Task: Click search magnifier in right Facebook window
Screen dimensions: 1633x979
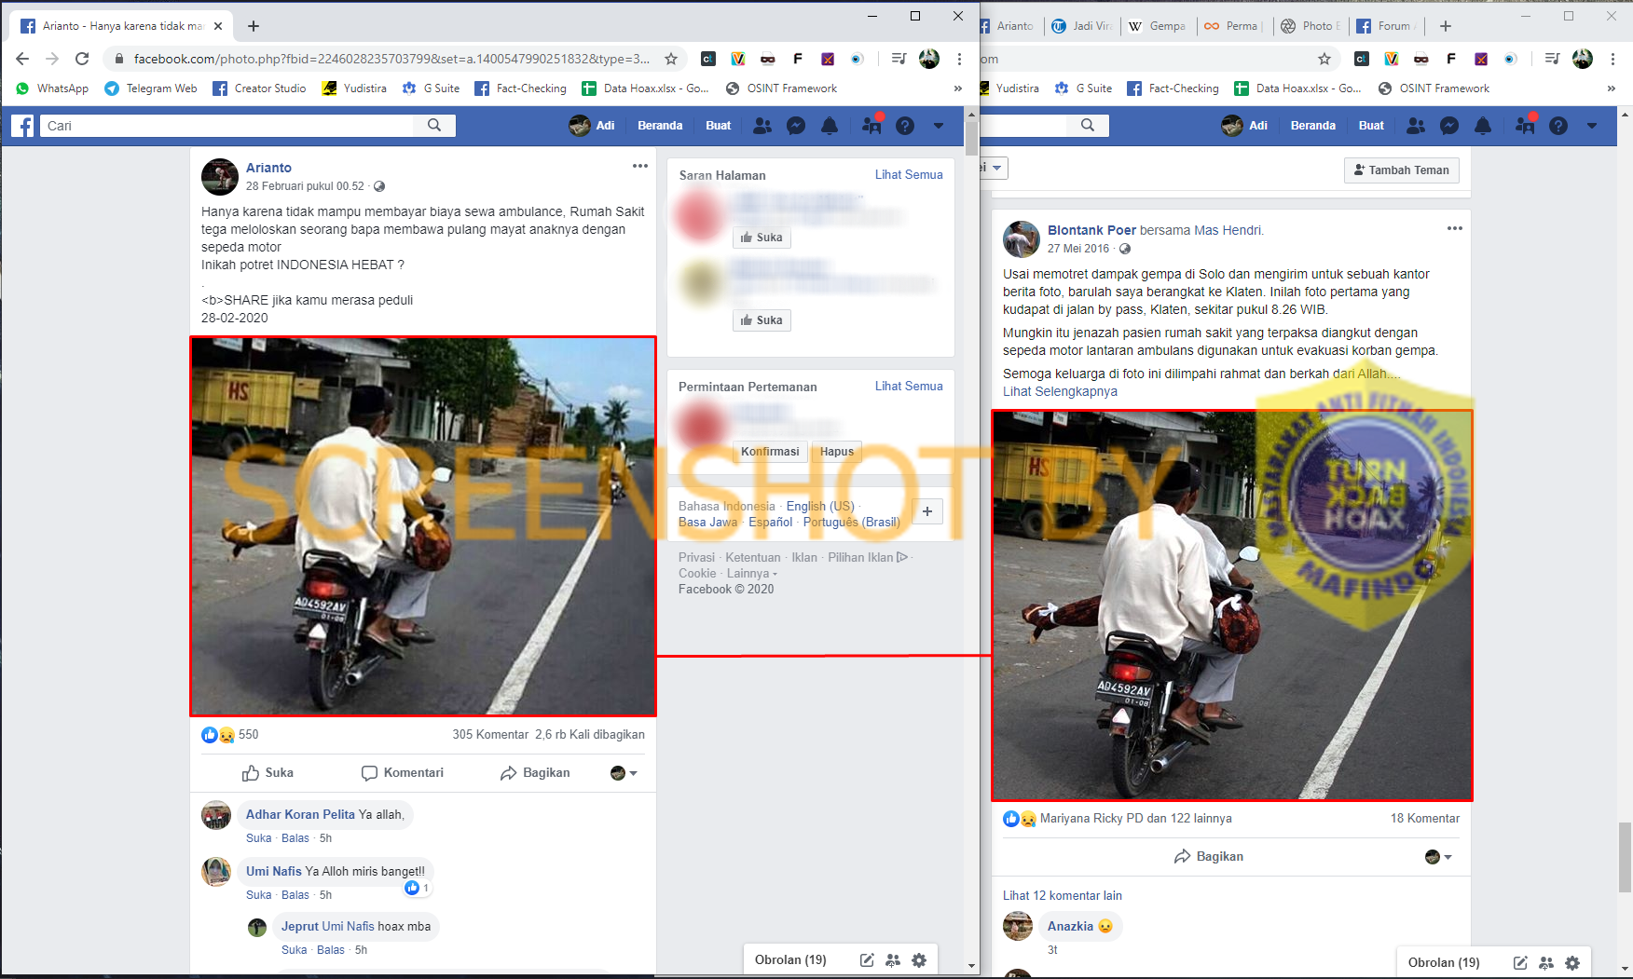Action: tap(1088, 126)
